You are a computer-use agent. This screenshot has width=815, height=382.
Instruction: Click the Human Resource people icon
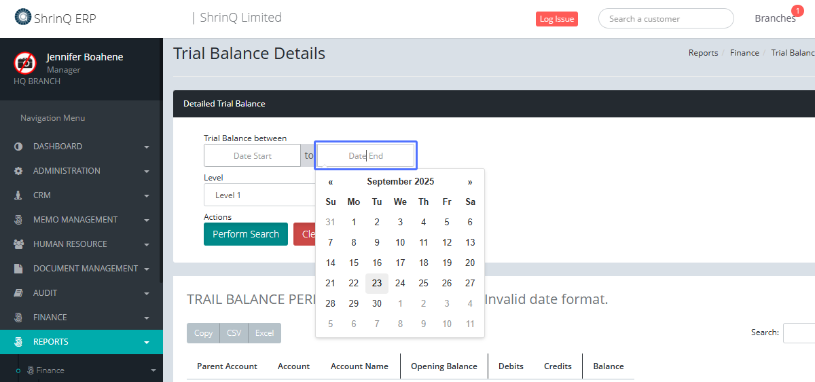[x=18, y=244]
